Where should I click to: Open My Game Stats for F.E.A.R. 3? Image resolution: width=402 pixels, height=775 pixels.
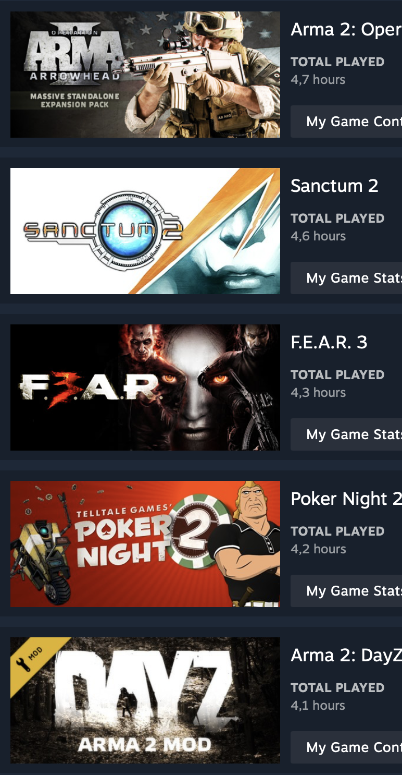click(346, 434)
